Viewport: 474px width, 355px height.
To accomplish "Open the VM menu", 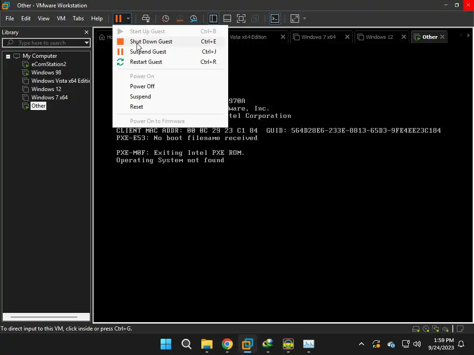I will tap(61, 18).
